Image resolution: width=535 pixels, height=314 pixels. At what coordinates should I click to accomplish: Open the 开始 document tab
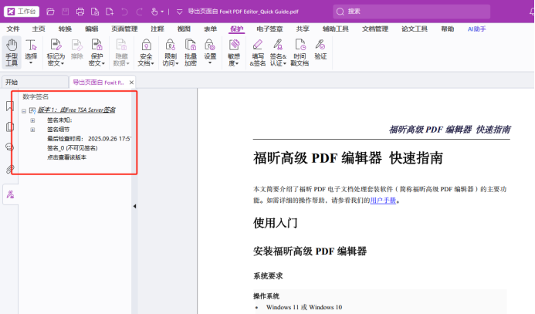point(12,82)
